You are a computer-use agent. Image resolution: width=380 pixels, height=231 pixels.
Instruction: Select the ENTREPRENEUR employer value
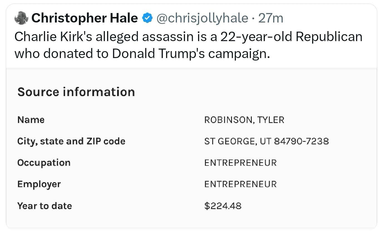(240, 184)
